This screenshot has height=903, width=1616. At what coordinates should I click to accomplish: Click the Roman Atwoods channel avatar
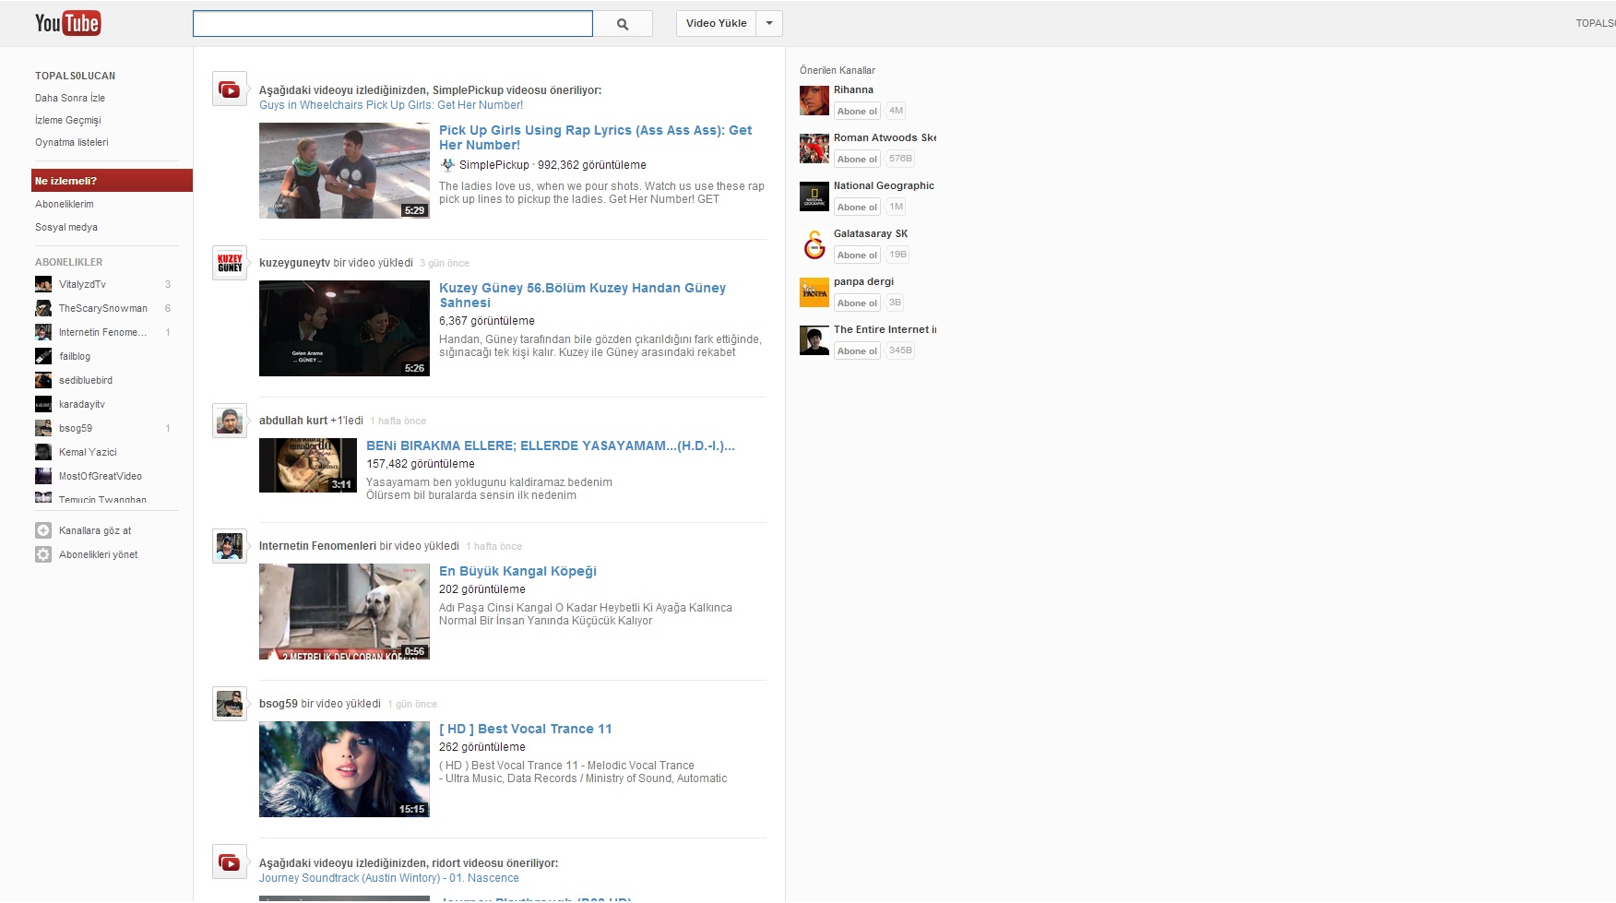point(814,149)
